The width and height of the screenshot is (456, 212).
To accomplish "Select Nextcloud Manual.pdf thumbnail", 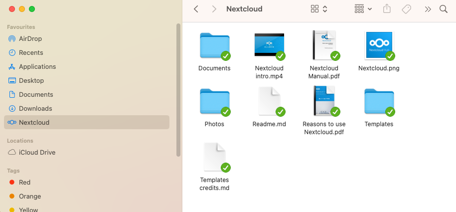I will (x=324, y=45).
